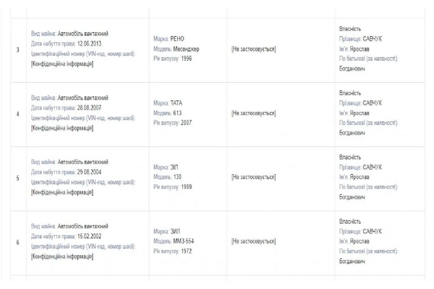Viewport: 434px width, 289px height.
Task: Select the Марка: ТАТА text
Action: [x=168, y=103]
